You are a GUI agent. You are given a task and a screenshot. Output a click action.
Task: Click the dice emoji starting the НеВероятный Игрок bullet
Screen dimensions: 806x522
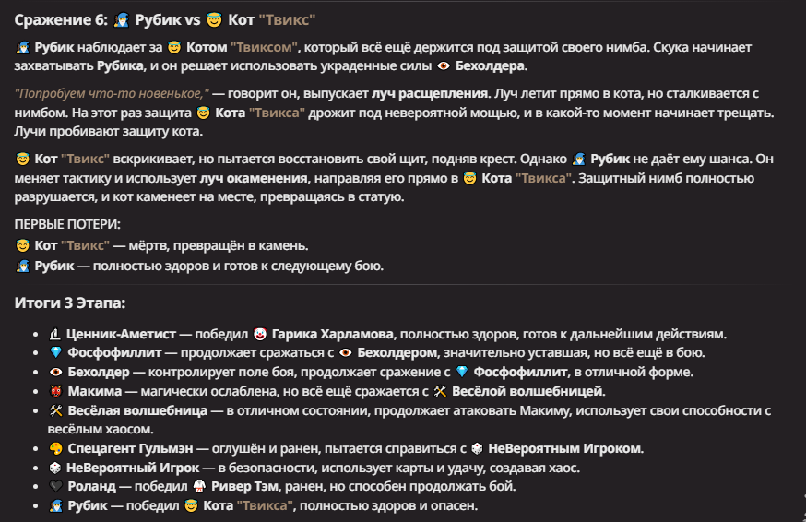tap(55, 468)
